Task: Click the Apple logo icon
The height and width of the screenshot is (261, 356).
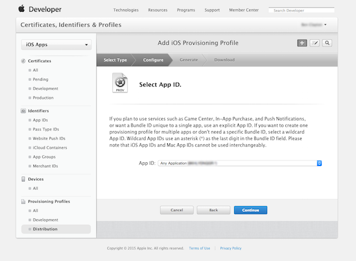Action: (x=21, y=9)
